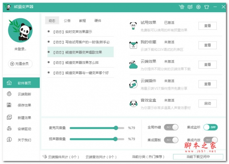Click the feedback note icon in title bar
The image size is (229, 164).
click(190, 7)
